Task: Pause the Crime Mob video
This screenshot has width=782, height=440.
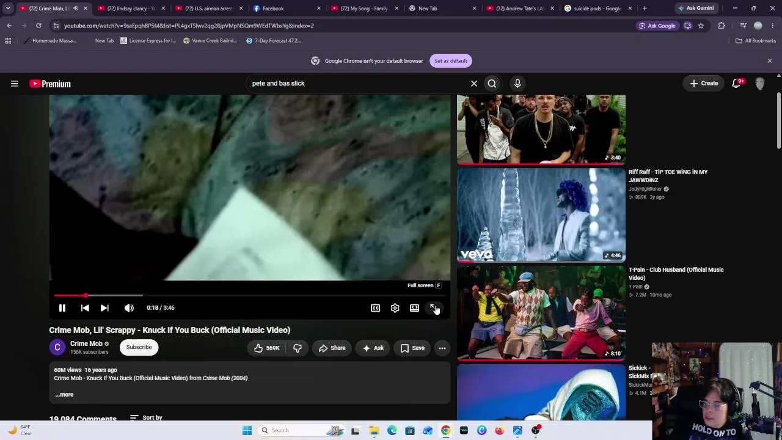Action: [x=62, y=308]
